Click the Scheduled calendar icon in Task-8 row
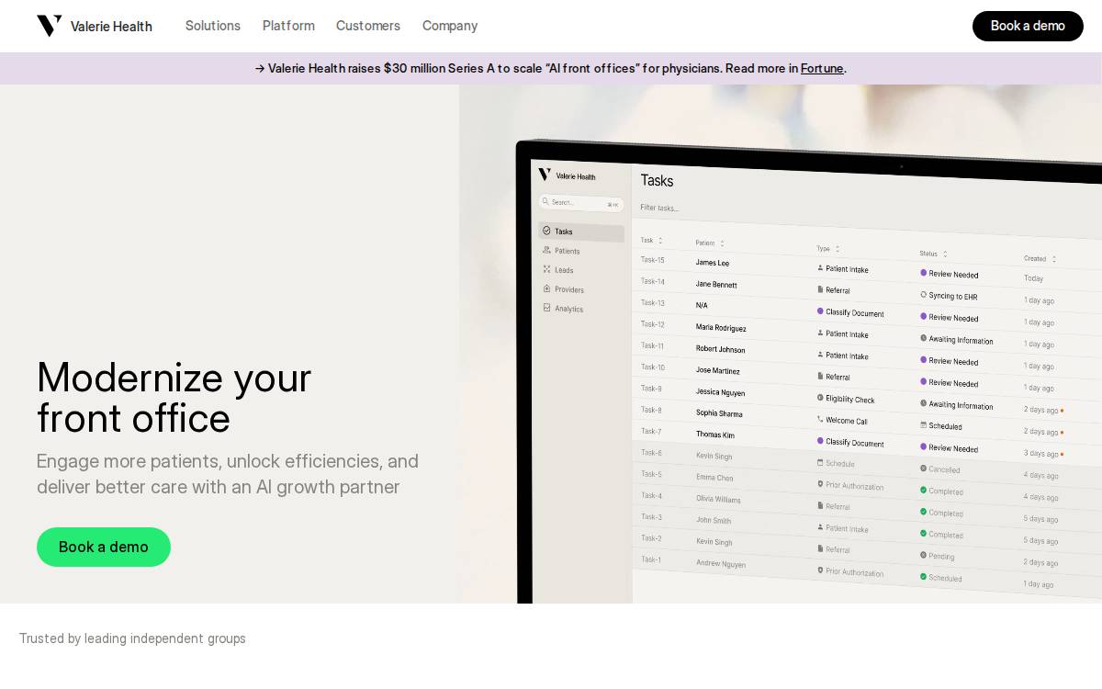Image resolution: width=1102 pixels, height=689 pixels. click(x=924, y=425)
